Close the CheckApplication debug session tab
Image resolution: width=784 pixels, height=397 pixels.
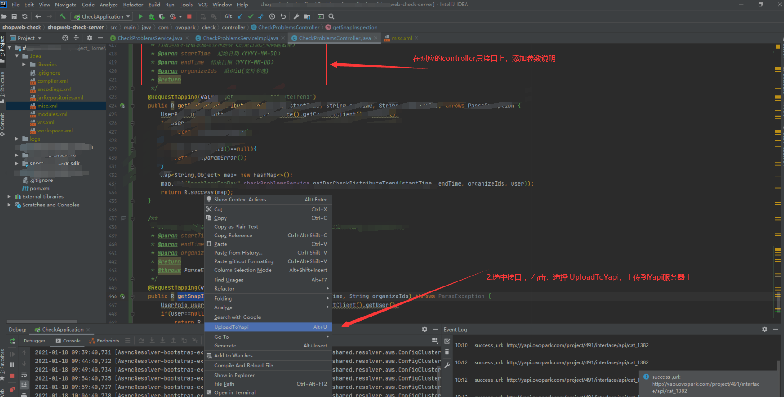tap(88, 330)
